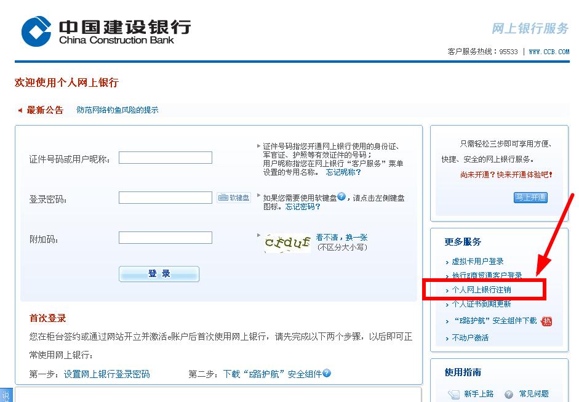Click the 尚未开通?快来开通体验吧! text

(x=506, y=175)
